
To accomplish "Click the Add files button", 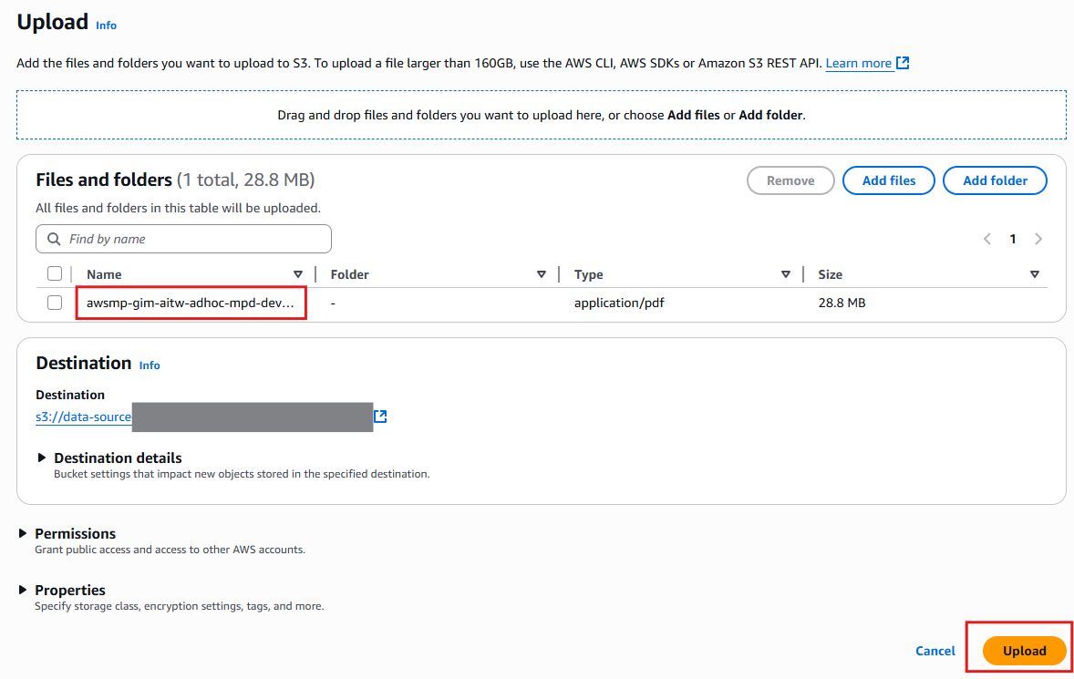I will tap(888, 180).
